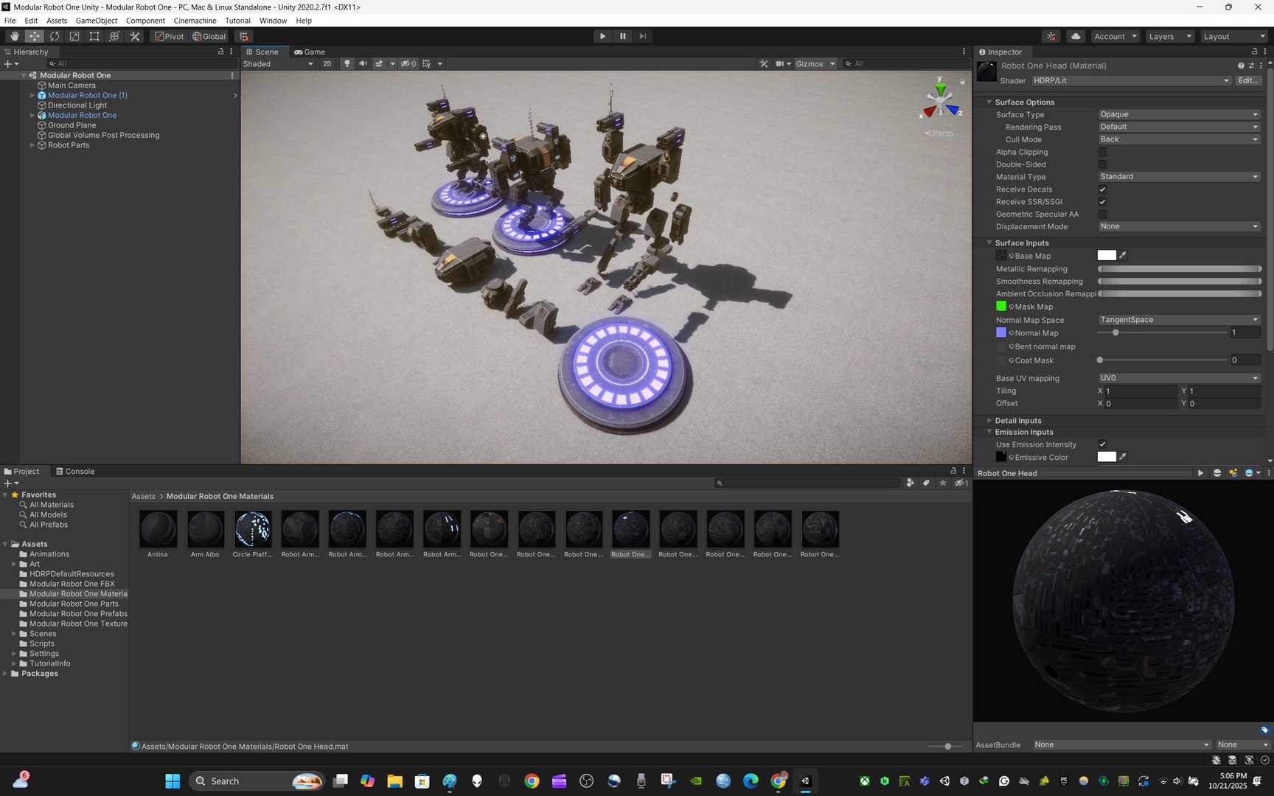Enable the Alpha Clipping checkbox
Screen dimensions: 1274x796
tap(1102, 152)
